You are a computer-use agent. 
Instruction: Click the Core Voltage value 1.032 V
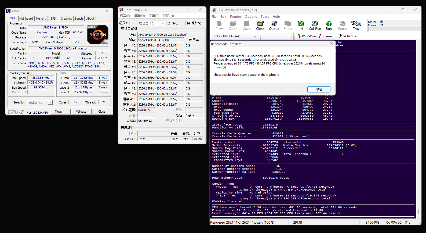(74, 42)
